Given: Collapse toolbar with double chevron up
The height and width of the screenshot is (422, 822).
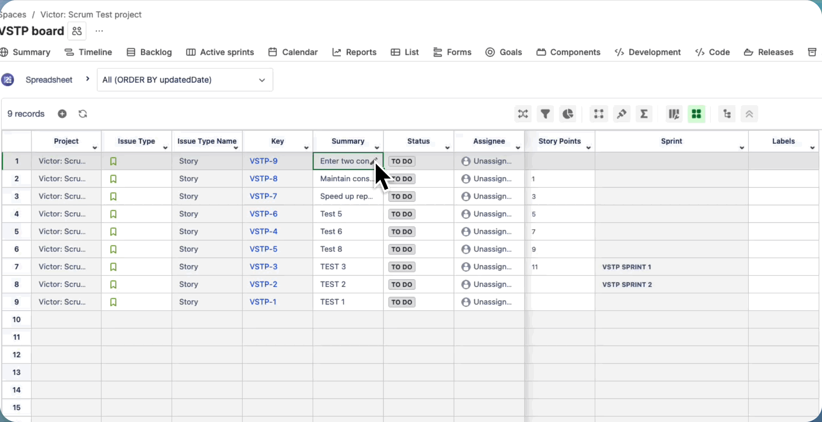Looking at the screenshot, I should point(749,114).
